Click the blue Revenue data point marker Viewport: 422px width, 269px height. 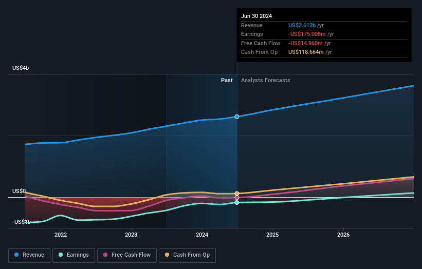click(x=237, y=117)
